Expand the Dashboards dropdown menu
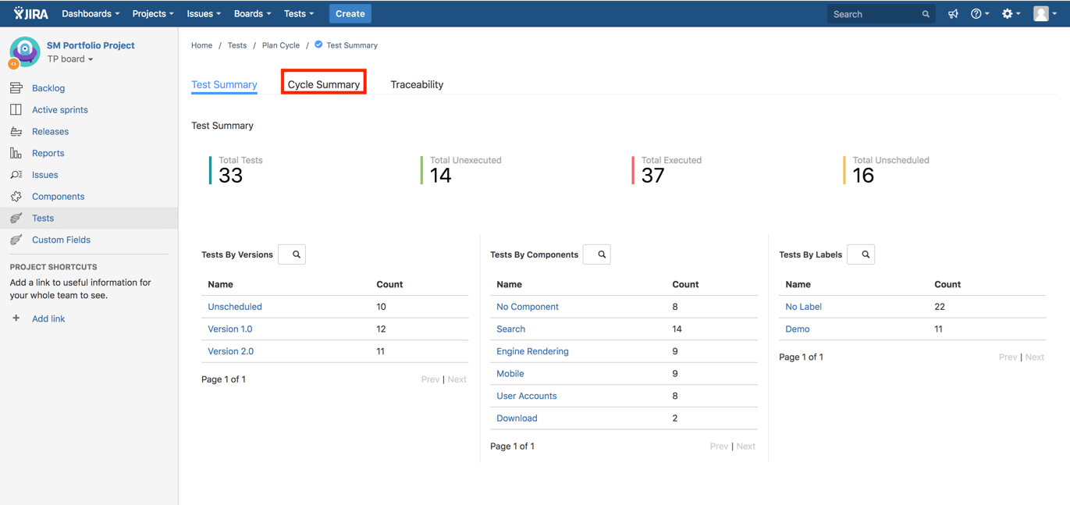Viewport: 1070px width, 505px height. [91, 14]
